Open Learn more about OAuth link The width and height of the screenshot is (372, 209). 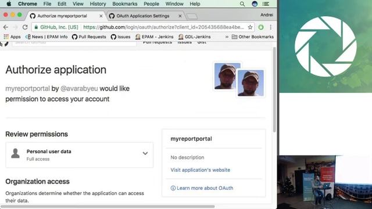click(205, 188)
